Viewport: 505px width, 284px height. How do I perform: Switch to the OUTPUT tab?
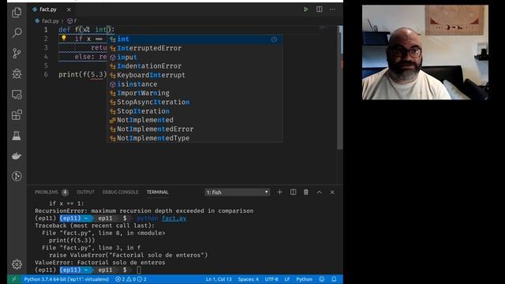(x=85, y=192)
